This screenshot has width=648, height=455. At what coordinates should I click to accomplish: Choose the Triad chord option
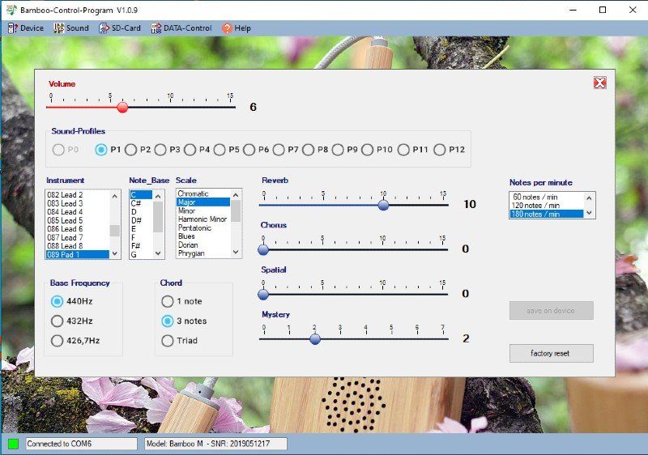(168, 341)
